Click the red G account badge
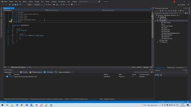This screenshot has width=191, height=107. coord(174,1)
